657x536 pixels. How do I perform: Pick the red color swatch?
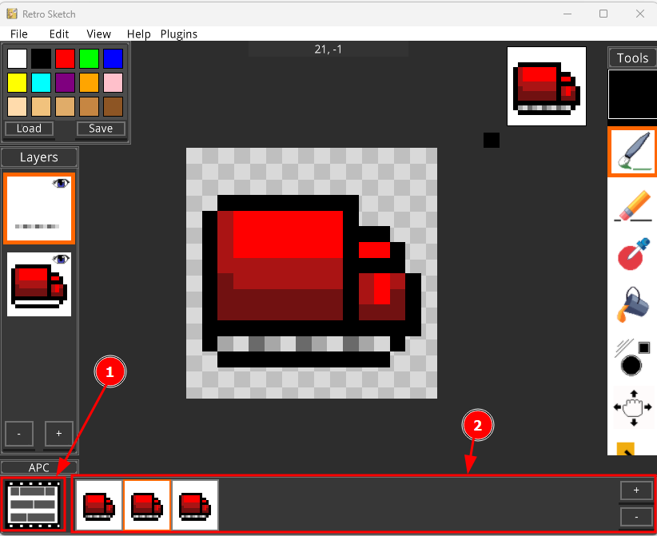click(x=65, y=58)
